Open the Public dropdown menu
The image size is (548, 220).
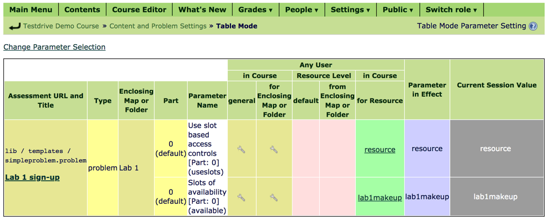tap(398, 10)
